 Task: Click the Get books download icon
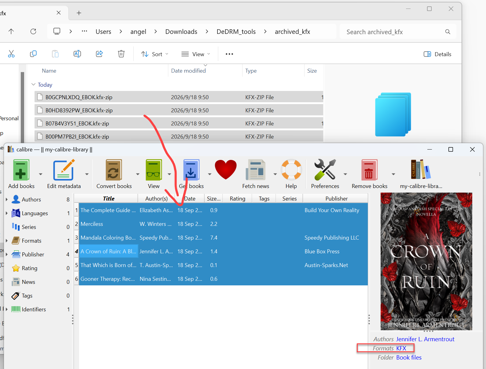(x=191, y=170)
